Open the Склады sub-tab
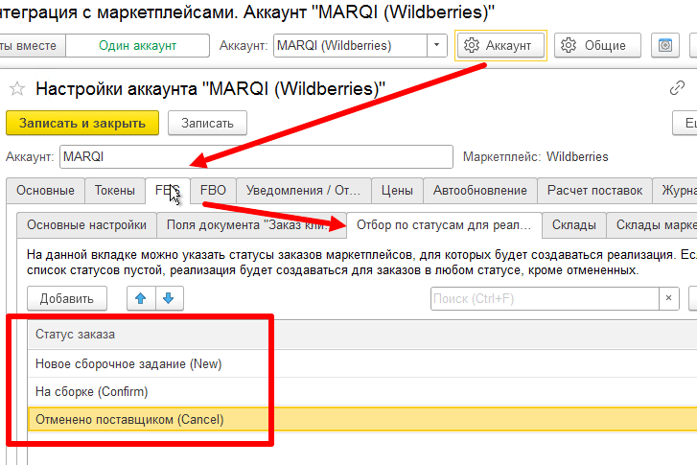The width and height of the screenshot is (697, 465). click(x=573, y=225)
